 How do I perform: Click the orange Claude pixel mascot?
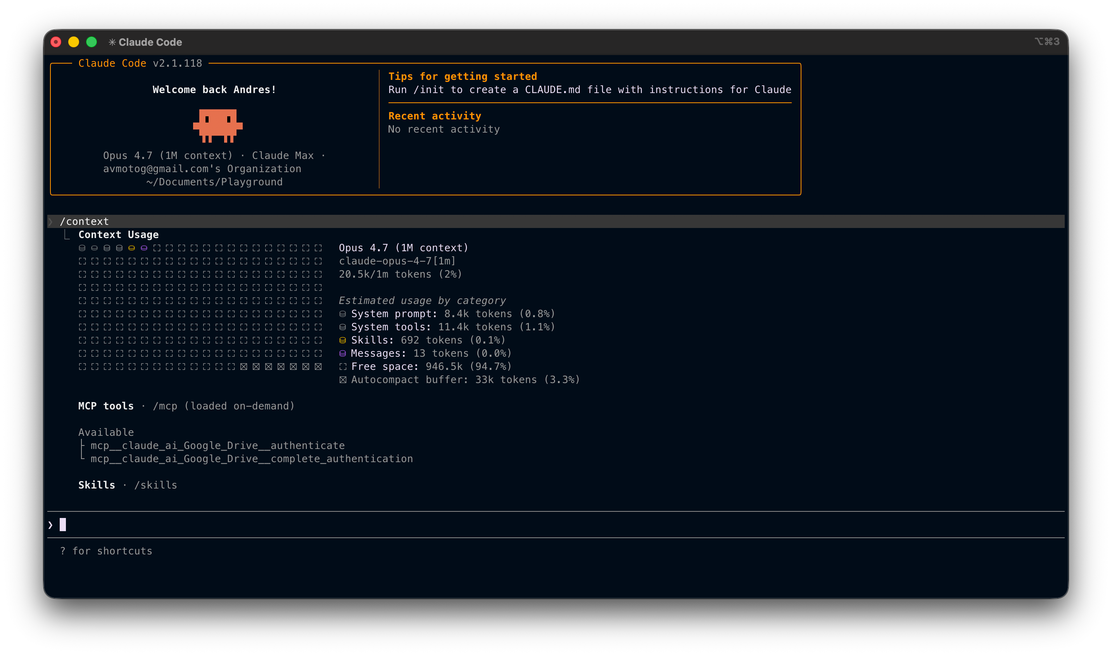218,126
